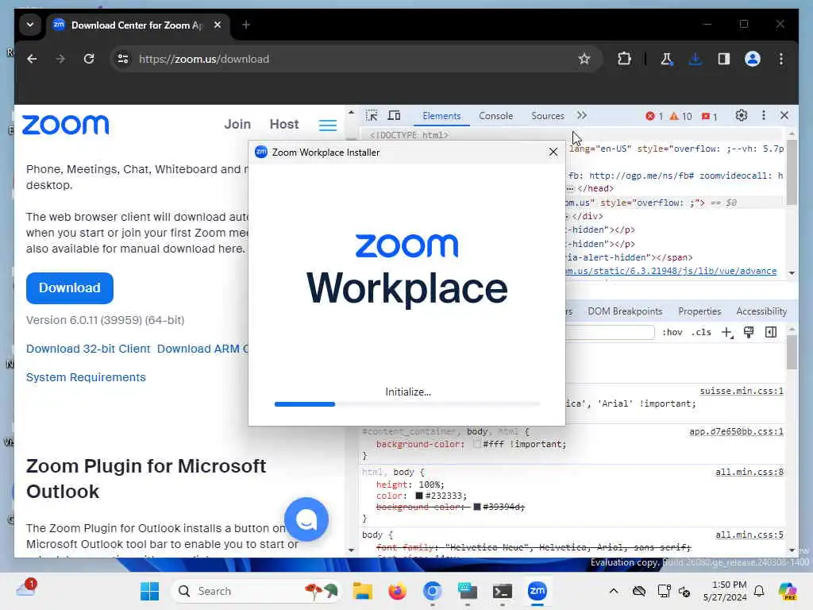Image resolution: width=813 pixels, height=610 pixels.
Task: Toggle rendering emulations brush icon
Action: click(x=749, y=333)
